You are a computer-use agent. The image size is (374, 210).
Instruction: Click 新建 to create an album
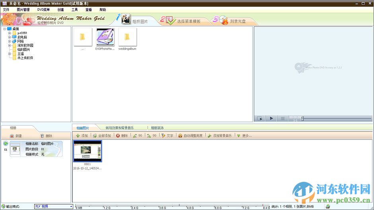coord(16,136)
